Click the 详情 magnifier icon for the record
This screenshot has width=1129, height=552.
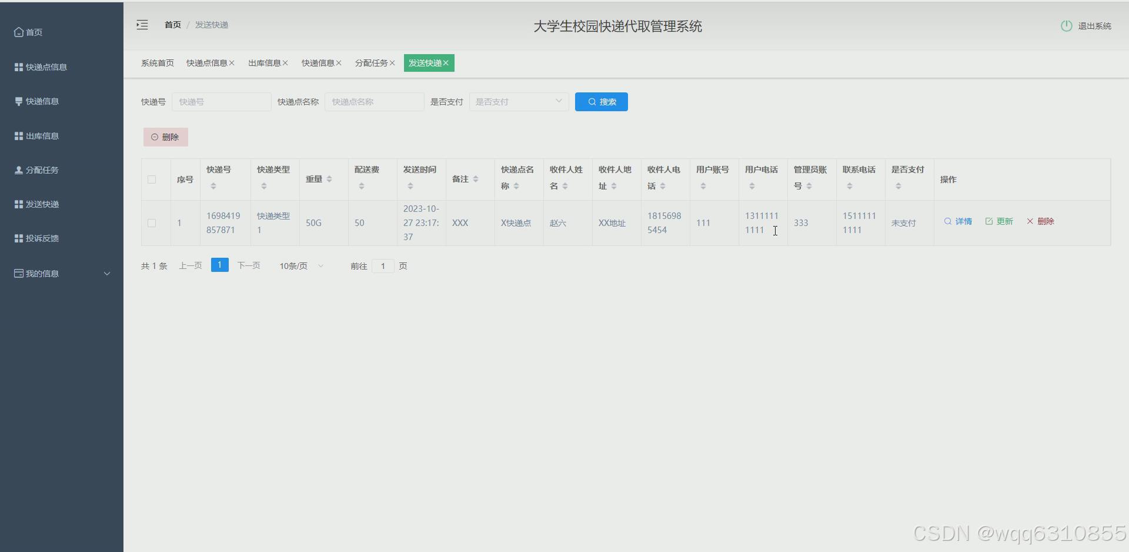948,221
